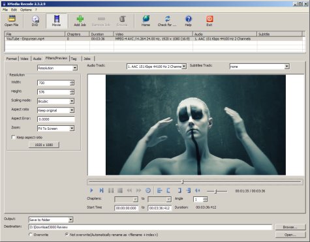Click the volume slider handle
Screen dimensions: 310x242
[x=215, y=191]
